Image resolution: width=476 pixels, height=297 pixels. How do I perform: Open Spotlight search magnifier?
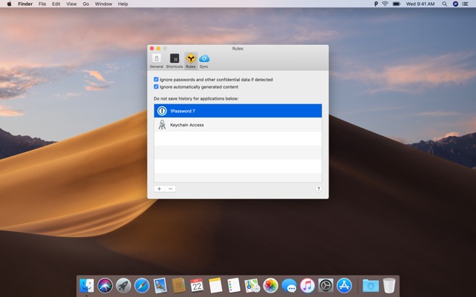pyautogui.click(x=444, y=4)
